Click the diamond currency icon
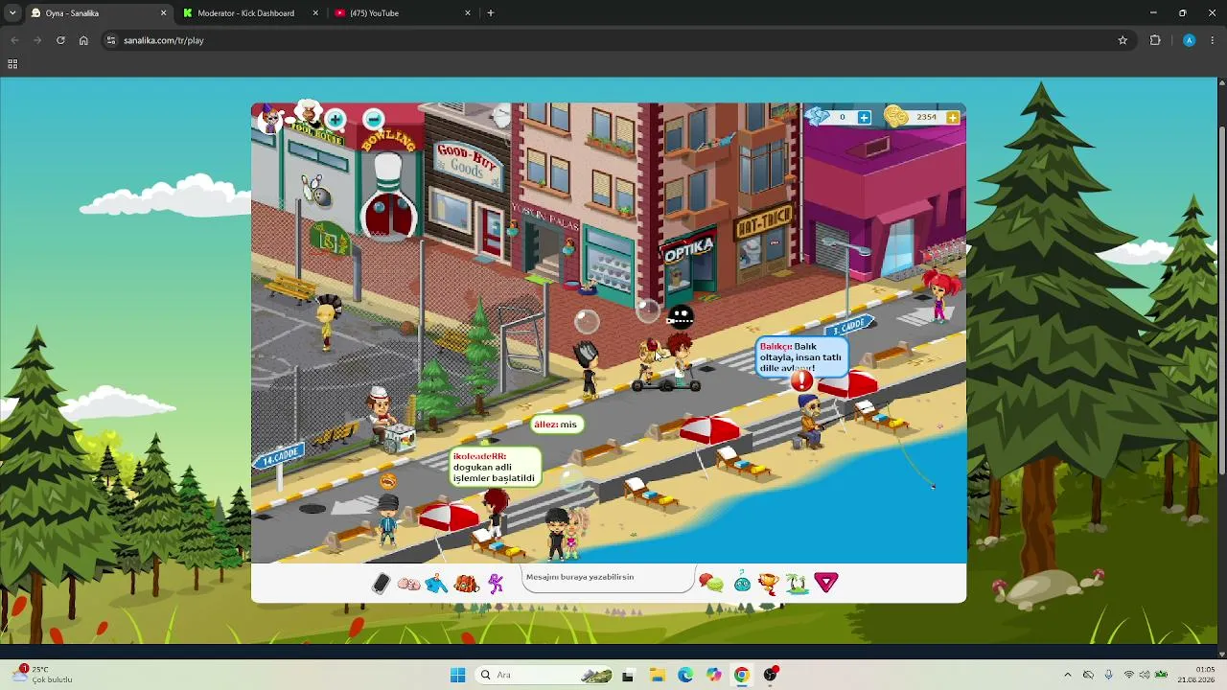Screen dimensions: 1227x690 [817, 116]
